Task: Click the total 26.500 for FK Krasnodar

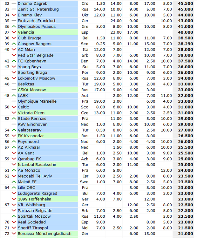Action: click(x=186, y=136)
